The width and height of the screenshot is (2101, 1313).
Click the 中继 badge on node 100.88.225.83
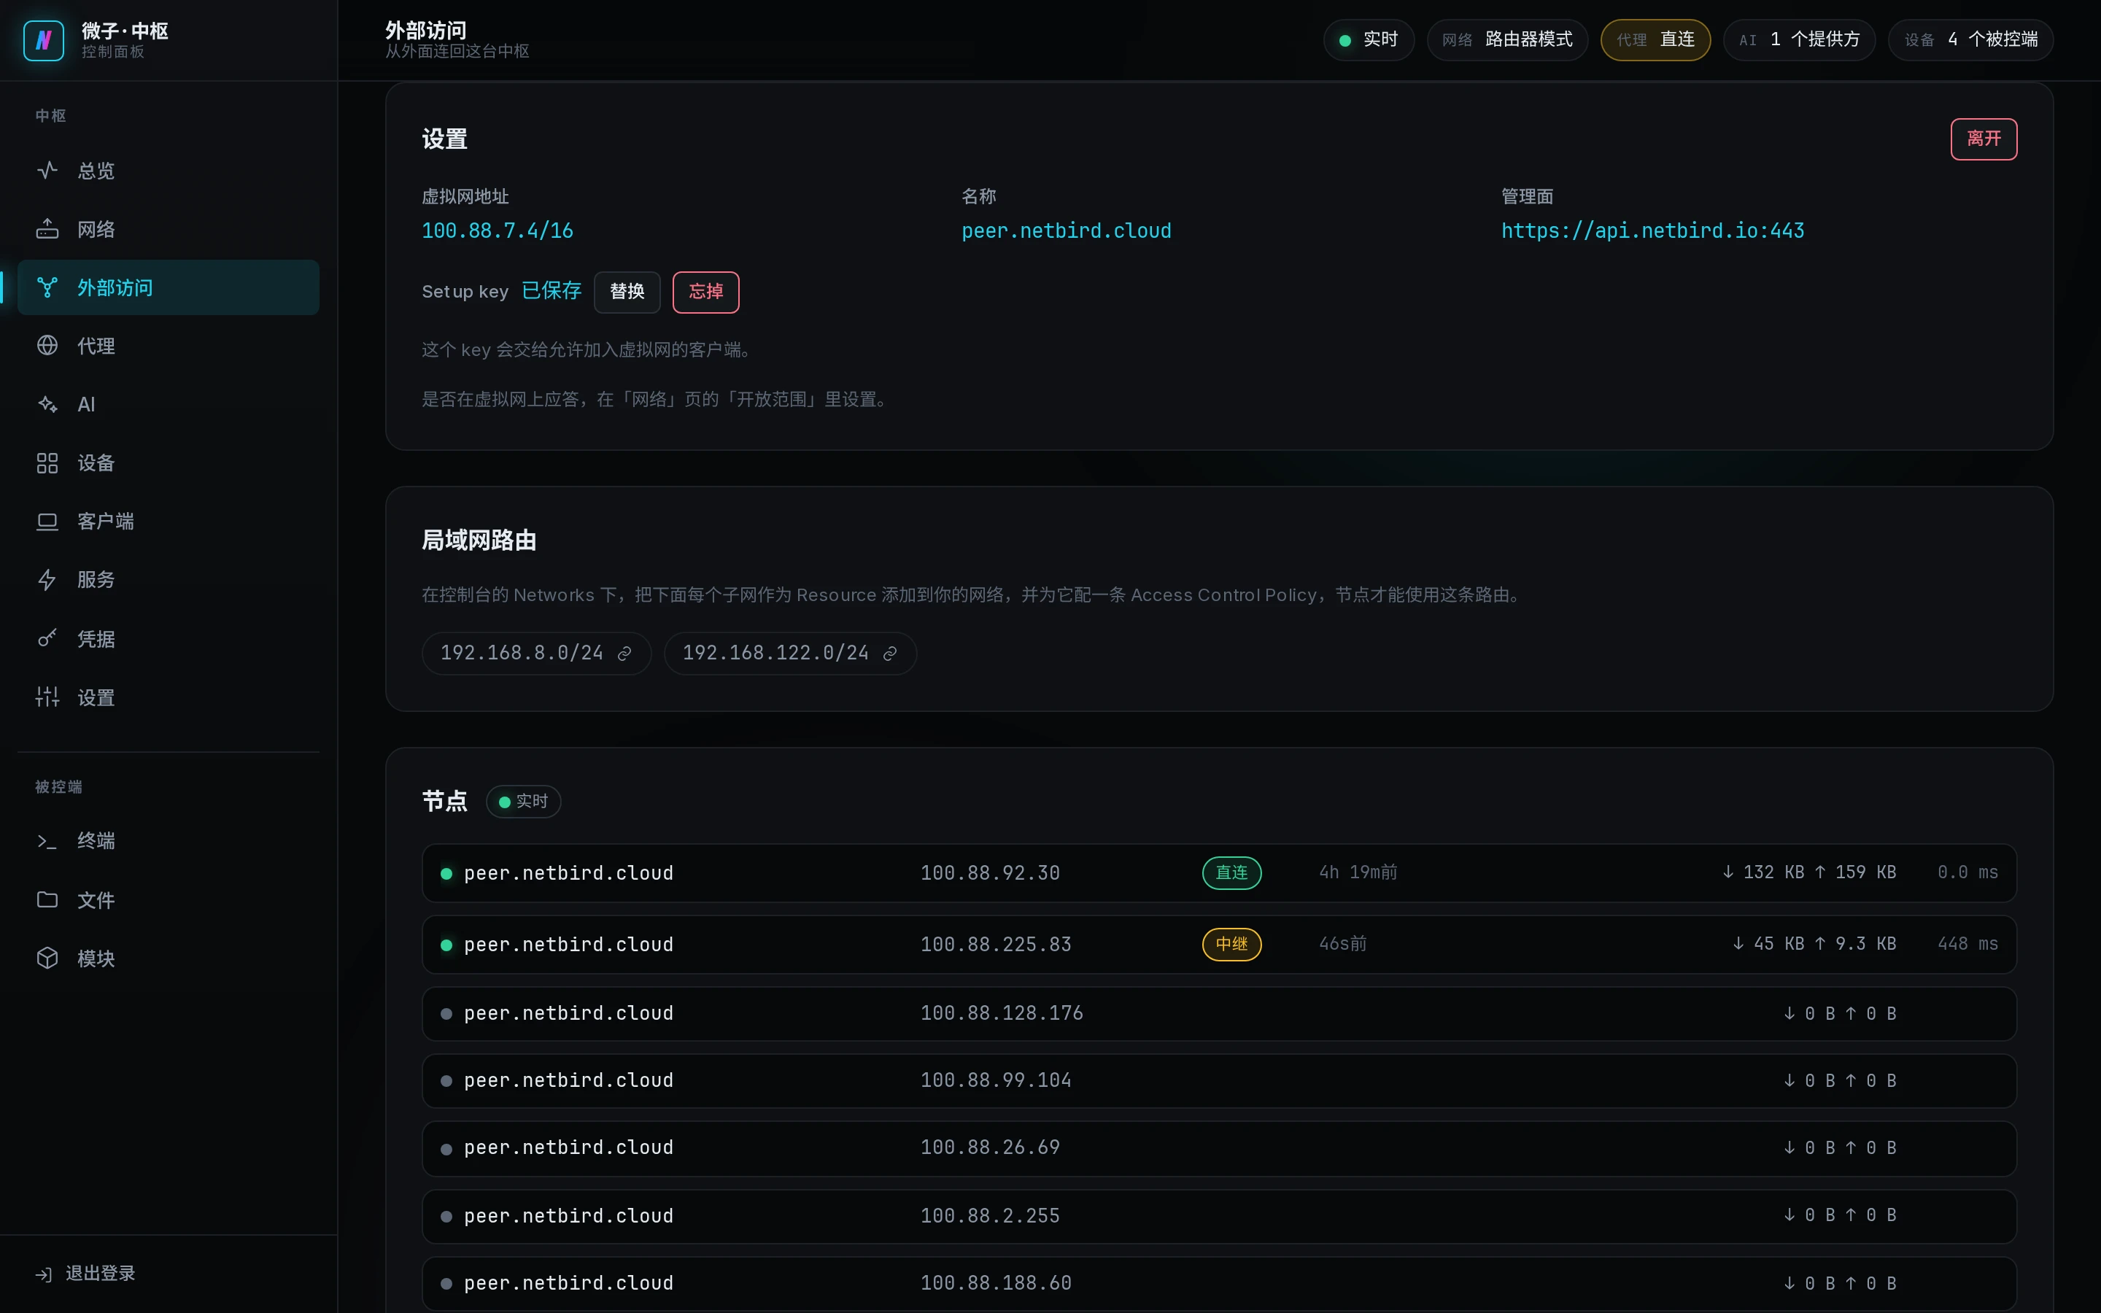[x=1231, y=944]
